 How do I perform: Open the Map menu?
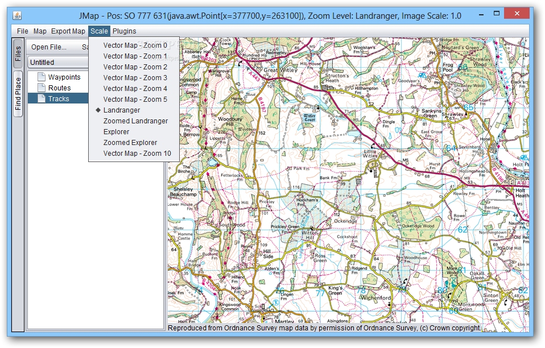point(40,31)
